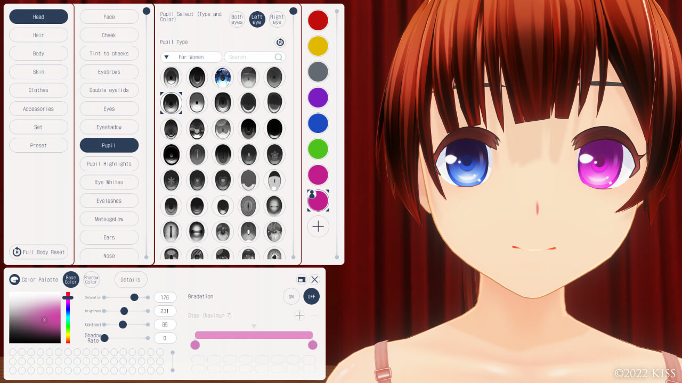682x383 pixels.
Task: Click the search magnifier icon
Action: click(278, 57)
